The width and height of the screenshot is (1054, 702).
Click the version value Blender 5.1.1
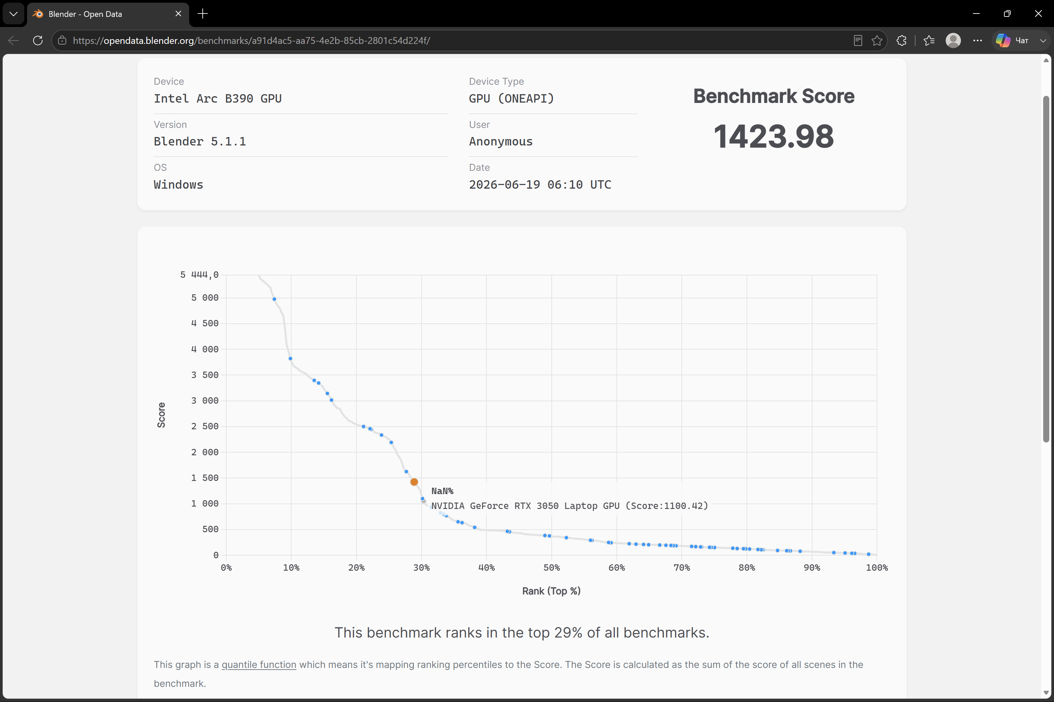[200, 141]
